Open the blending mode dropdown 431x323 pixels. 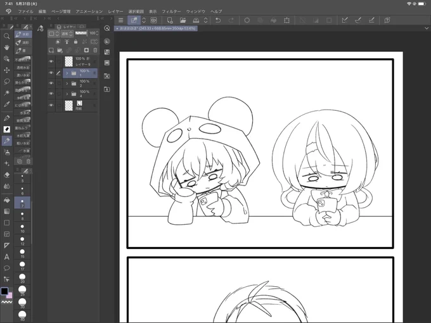67,34
